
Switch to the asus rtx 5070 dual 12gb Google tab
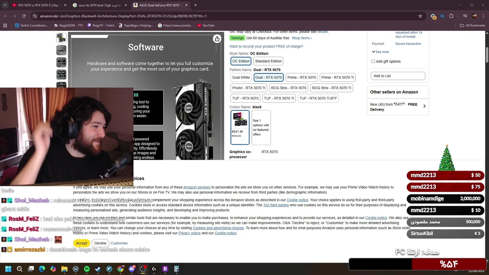pyautogui.click(x=99, y=5)
